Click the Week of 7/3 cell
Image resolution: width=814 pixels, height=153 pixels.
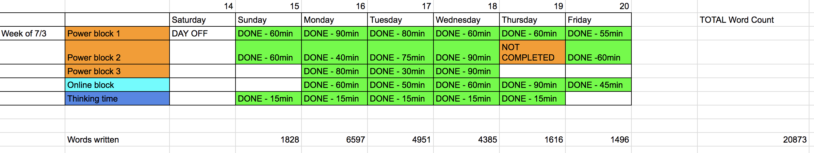(32, 33)
